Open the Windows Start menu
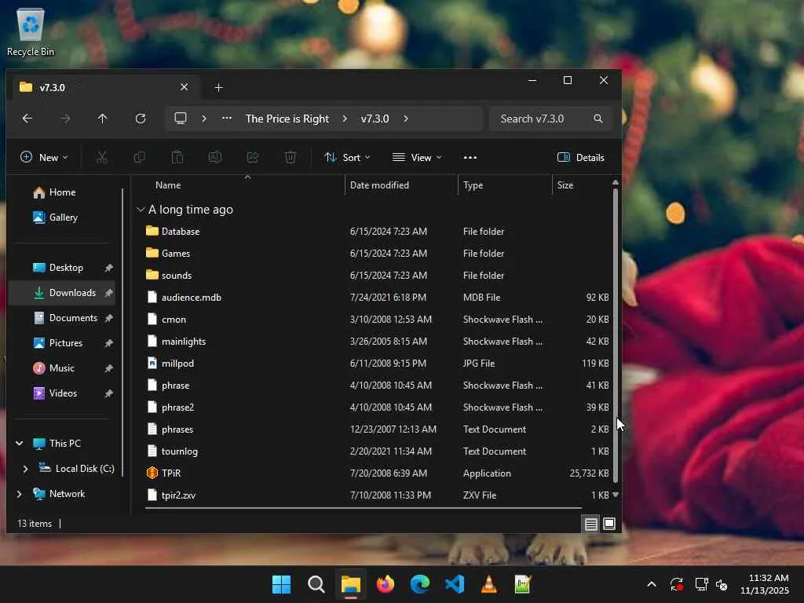Viewport: 804px width, 603px height. [281, 584]
